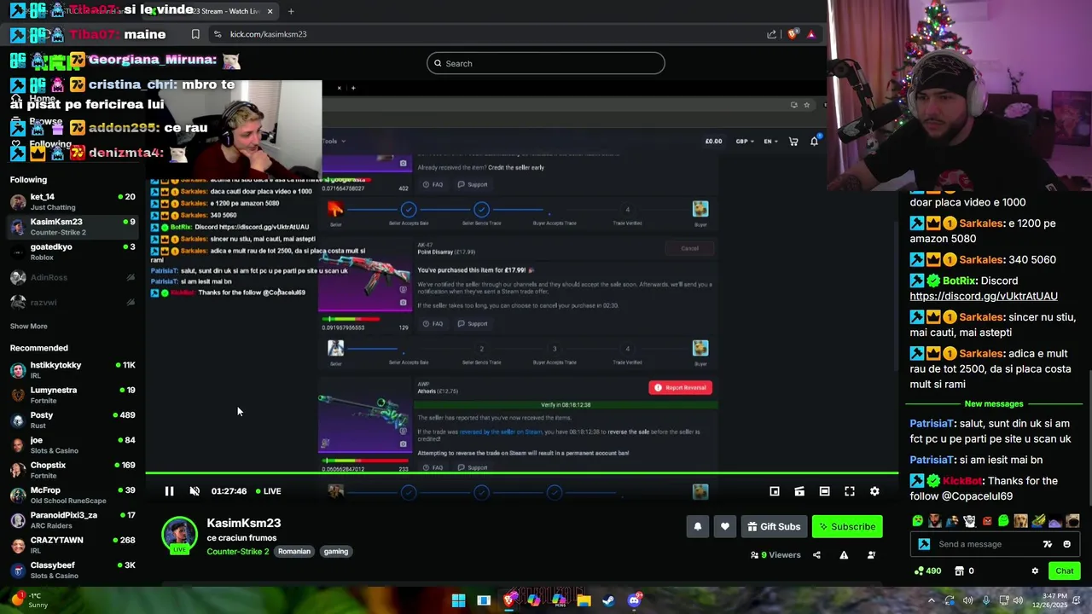This screenshot has height=614, width=1092.
Task: Follow channel with heart button
Action: pyautogui.click(x=725, y=526)
